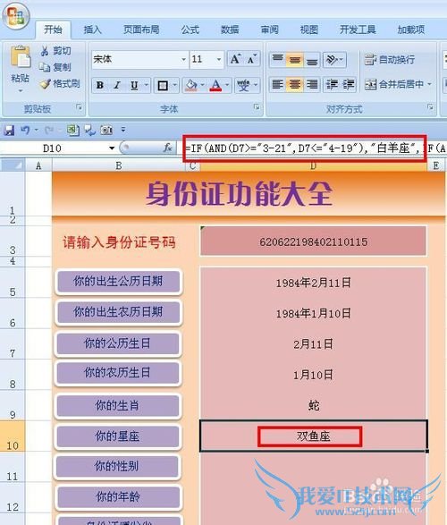Expand fill color dropdown arrow
The width and height of the screenshot is (447, 525).
202,85
